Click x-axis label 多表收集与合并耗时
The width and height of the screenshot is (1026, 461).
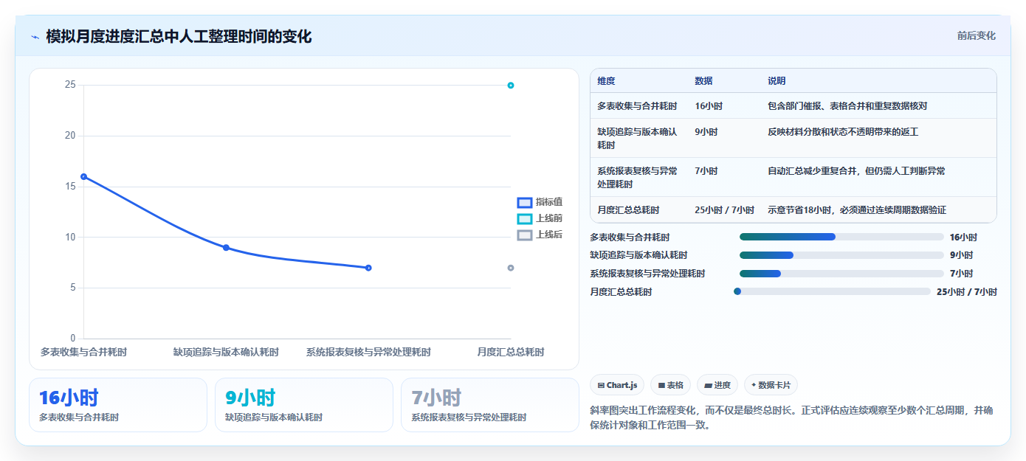(83, 353)
